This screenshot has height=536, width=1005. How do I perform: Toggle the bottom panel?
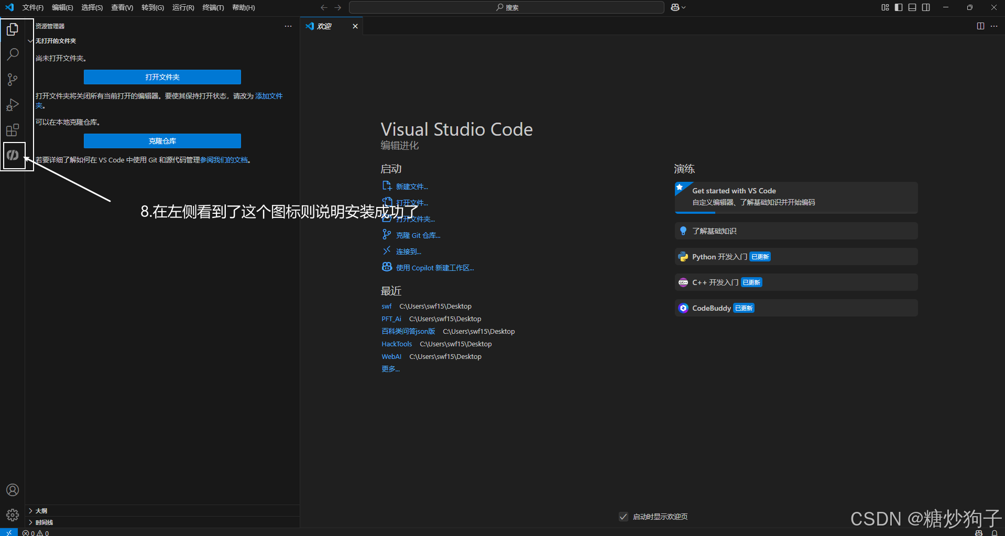[912, 7]
